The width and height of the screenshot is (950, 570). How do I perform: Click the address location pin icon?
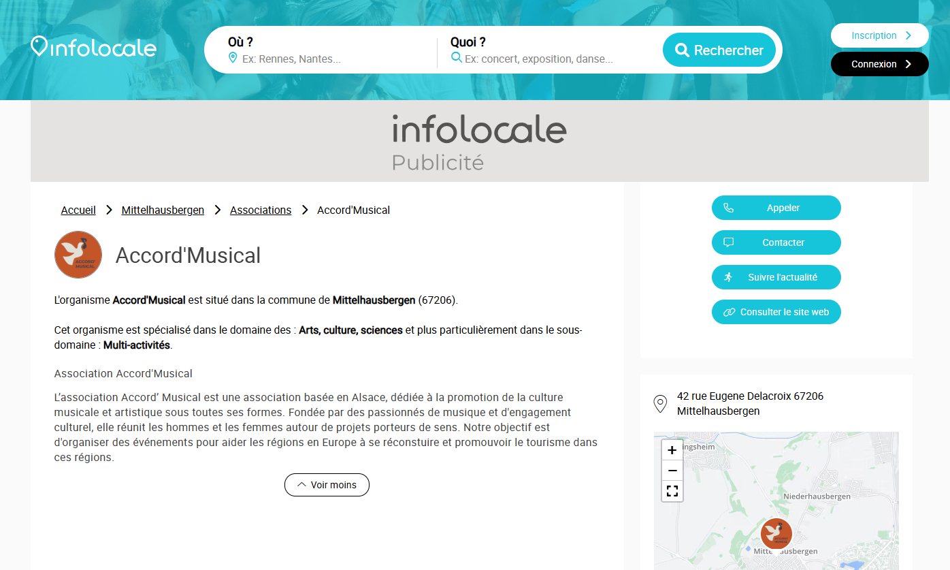660,404
